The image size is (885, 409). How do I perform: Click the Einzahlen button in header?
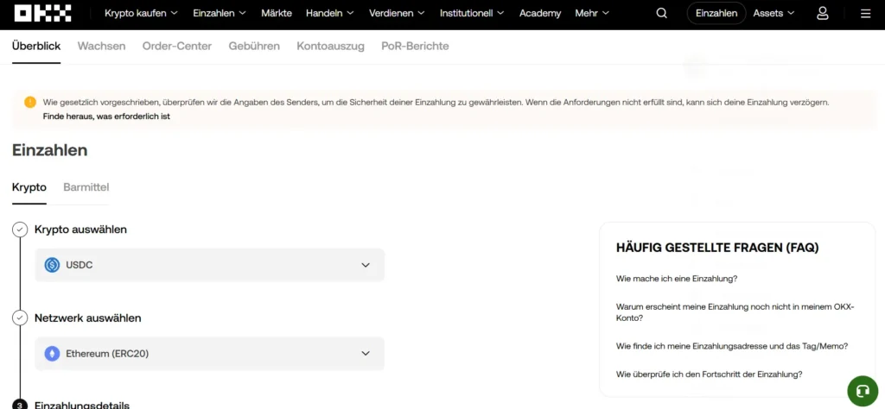(716, 14)
